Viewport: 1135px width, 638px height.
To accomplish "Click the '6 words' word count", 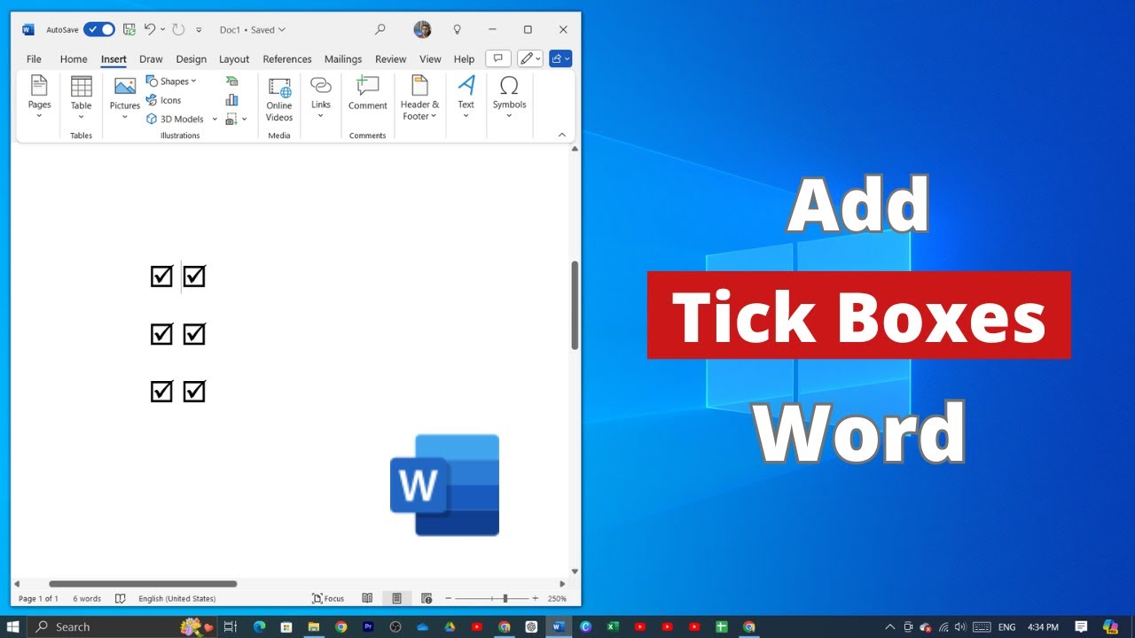I will (x=87, y=599).
